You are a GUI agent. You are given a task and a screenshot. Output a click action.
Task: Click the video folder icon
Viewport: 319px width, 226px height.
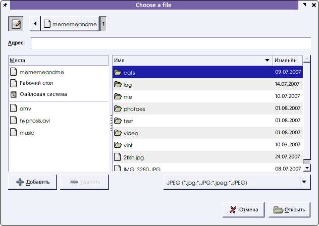(x=118, y=133)
